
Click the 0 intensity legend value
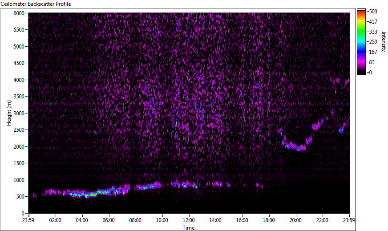pyautogui.click(x=371, y=73)
